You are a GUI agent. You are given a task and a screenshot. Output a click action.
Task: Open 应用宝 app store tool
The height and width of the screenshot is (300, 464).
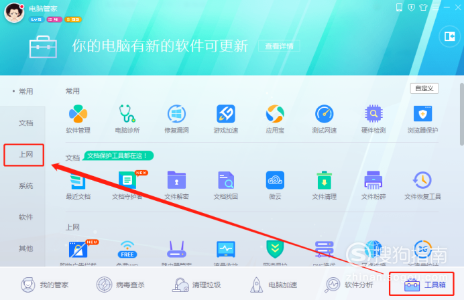point(275,119)
